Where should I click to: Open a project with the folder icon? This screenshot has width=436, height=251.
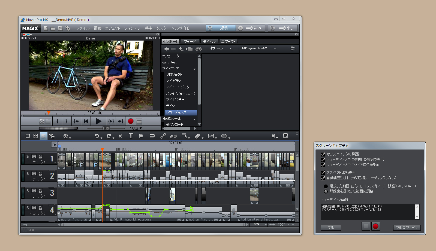[53, 28]
